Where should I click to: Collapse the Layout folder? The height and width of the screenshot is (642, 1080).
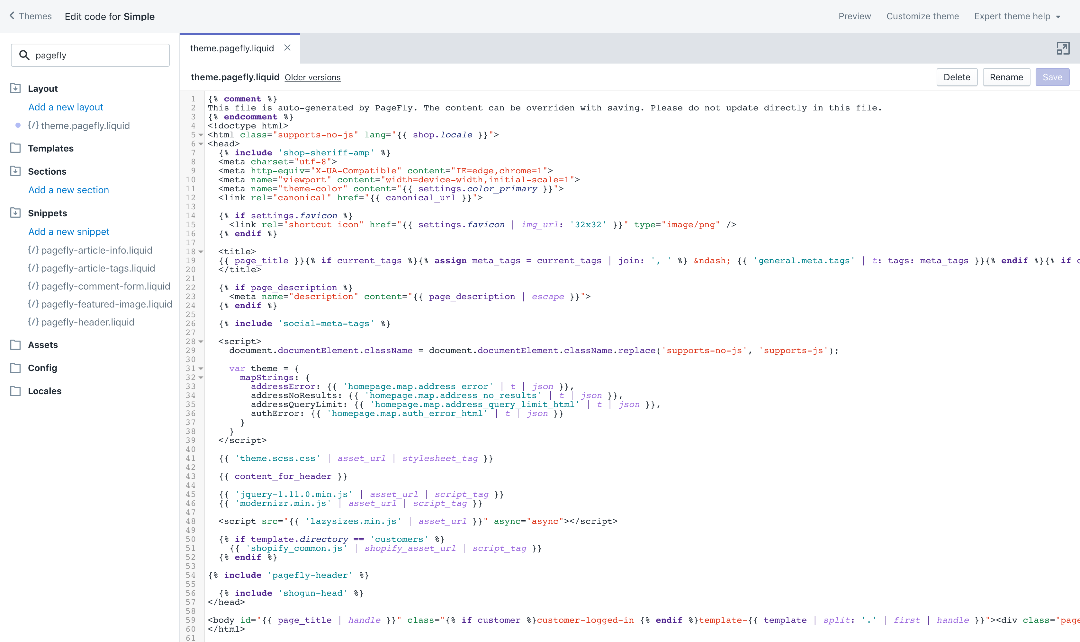pos(16,88)
